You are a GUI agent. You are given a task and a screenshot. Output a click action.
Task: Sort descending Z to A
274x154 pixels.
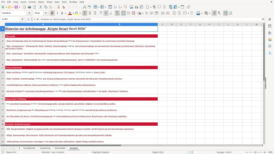[120, 7]
